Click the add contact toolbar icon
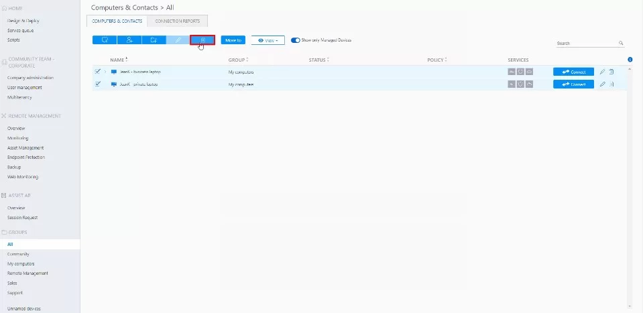This screenshot has height=313, width=643. pos(129,40)
